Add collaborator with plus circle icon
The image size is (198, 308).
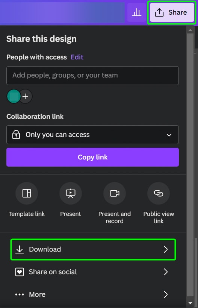tap(25, 96)
